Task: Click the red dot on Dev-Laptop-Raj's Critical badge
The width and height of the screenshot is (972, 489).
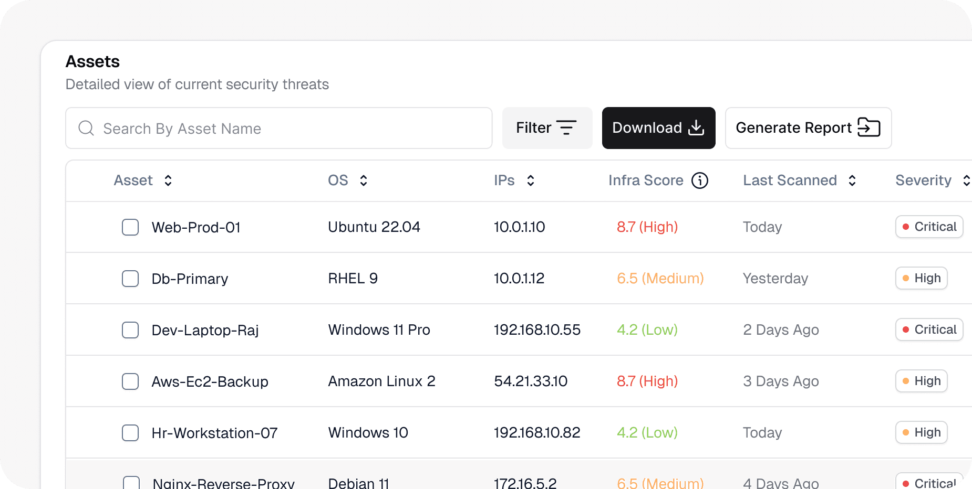Action: tap(905, 329)
